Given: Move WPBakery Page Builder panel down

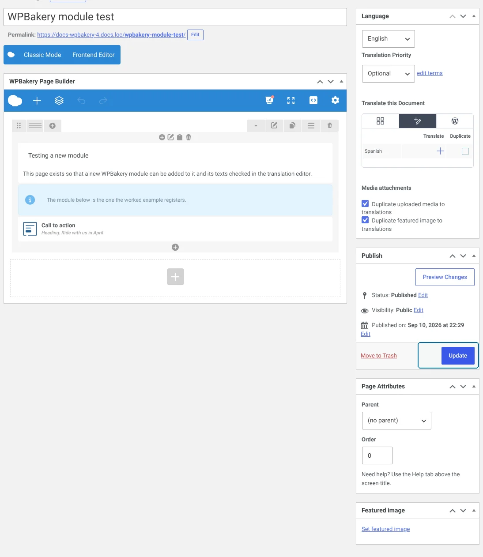Looking at the screenshot, I should coord(331,82).
